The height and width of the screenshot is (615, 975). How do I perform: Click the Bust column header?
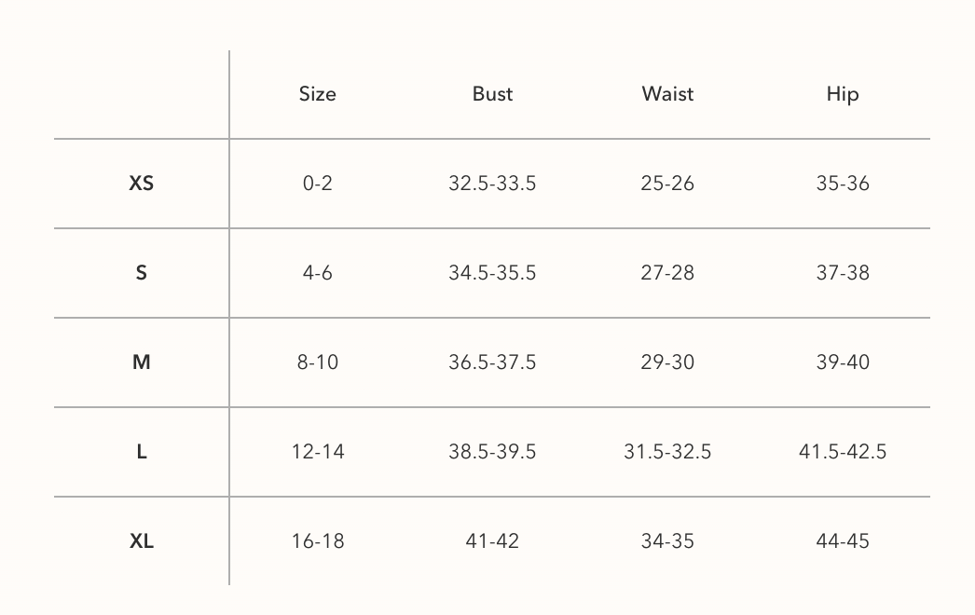492,94
